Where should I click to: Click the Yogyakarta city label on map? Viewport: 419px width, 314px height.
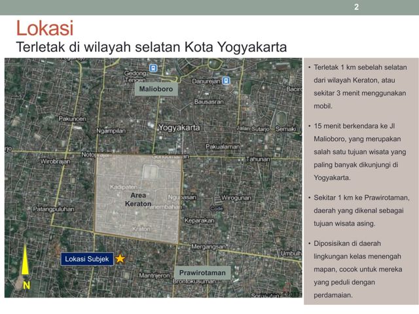(x=179, y=128)
